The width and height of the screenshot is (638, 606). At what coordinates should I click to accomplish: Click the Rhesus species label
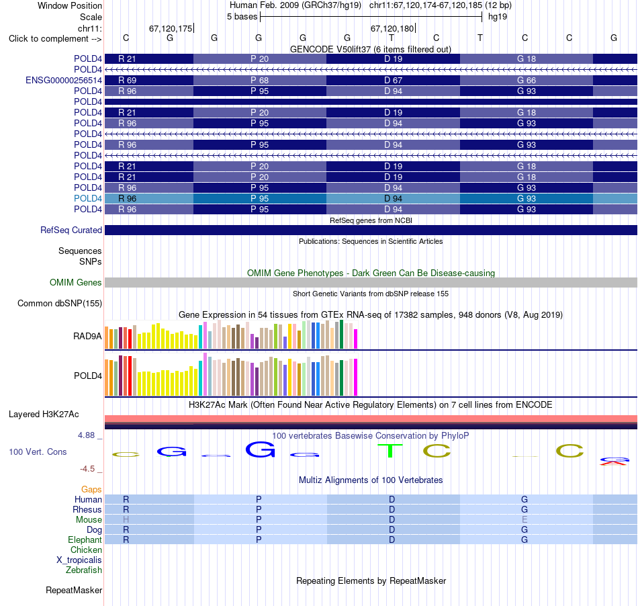[87, 509]
